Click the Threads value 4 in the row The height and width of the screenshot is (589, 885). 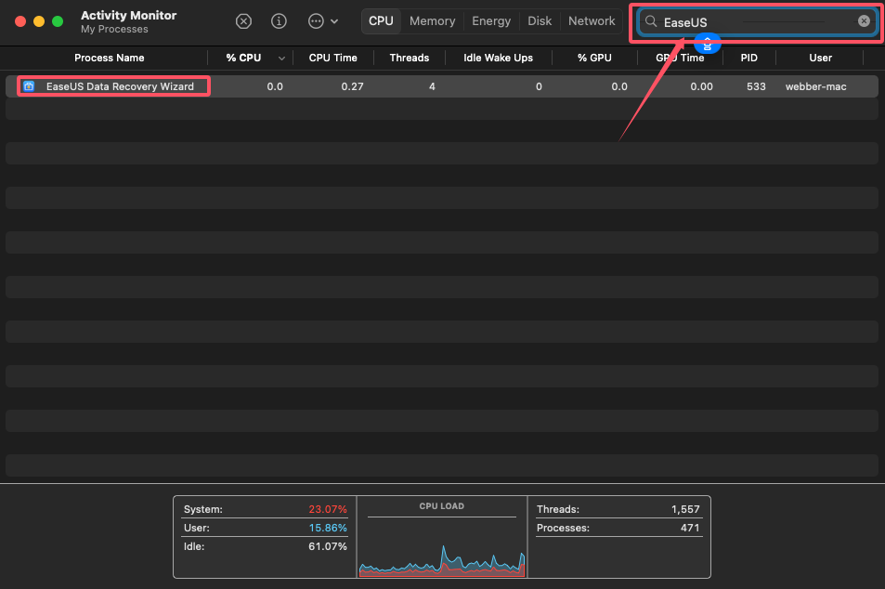(432, 86)
